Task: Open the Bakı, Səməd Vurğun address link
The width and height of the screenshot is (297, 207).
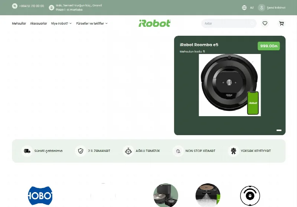Action: 79,7
